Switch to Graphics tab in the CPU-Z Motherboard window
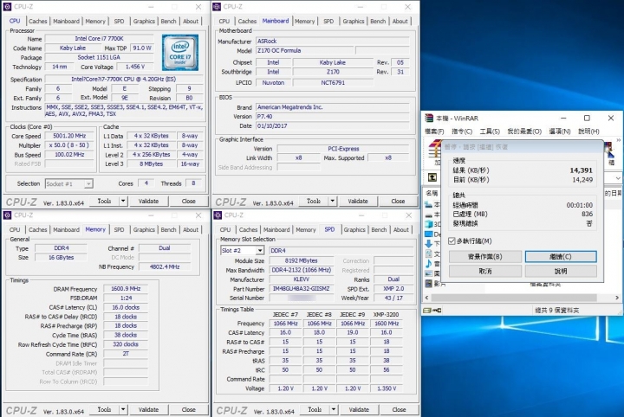 [354, 21]
